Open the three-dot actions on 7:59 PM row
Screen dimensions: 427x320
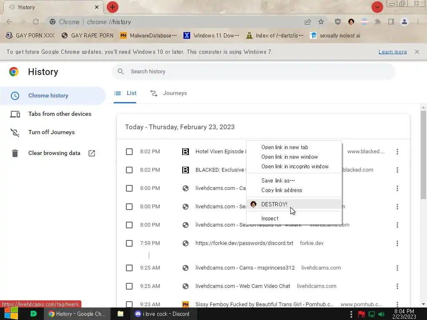[x=397, y=243]
